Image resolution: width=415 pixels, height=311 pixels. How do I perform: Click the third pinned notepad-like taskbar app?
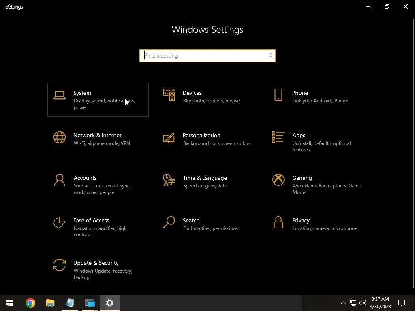click(x=70, y=303)
